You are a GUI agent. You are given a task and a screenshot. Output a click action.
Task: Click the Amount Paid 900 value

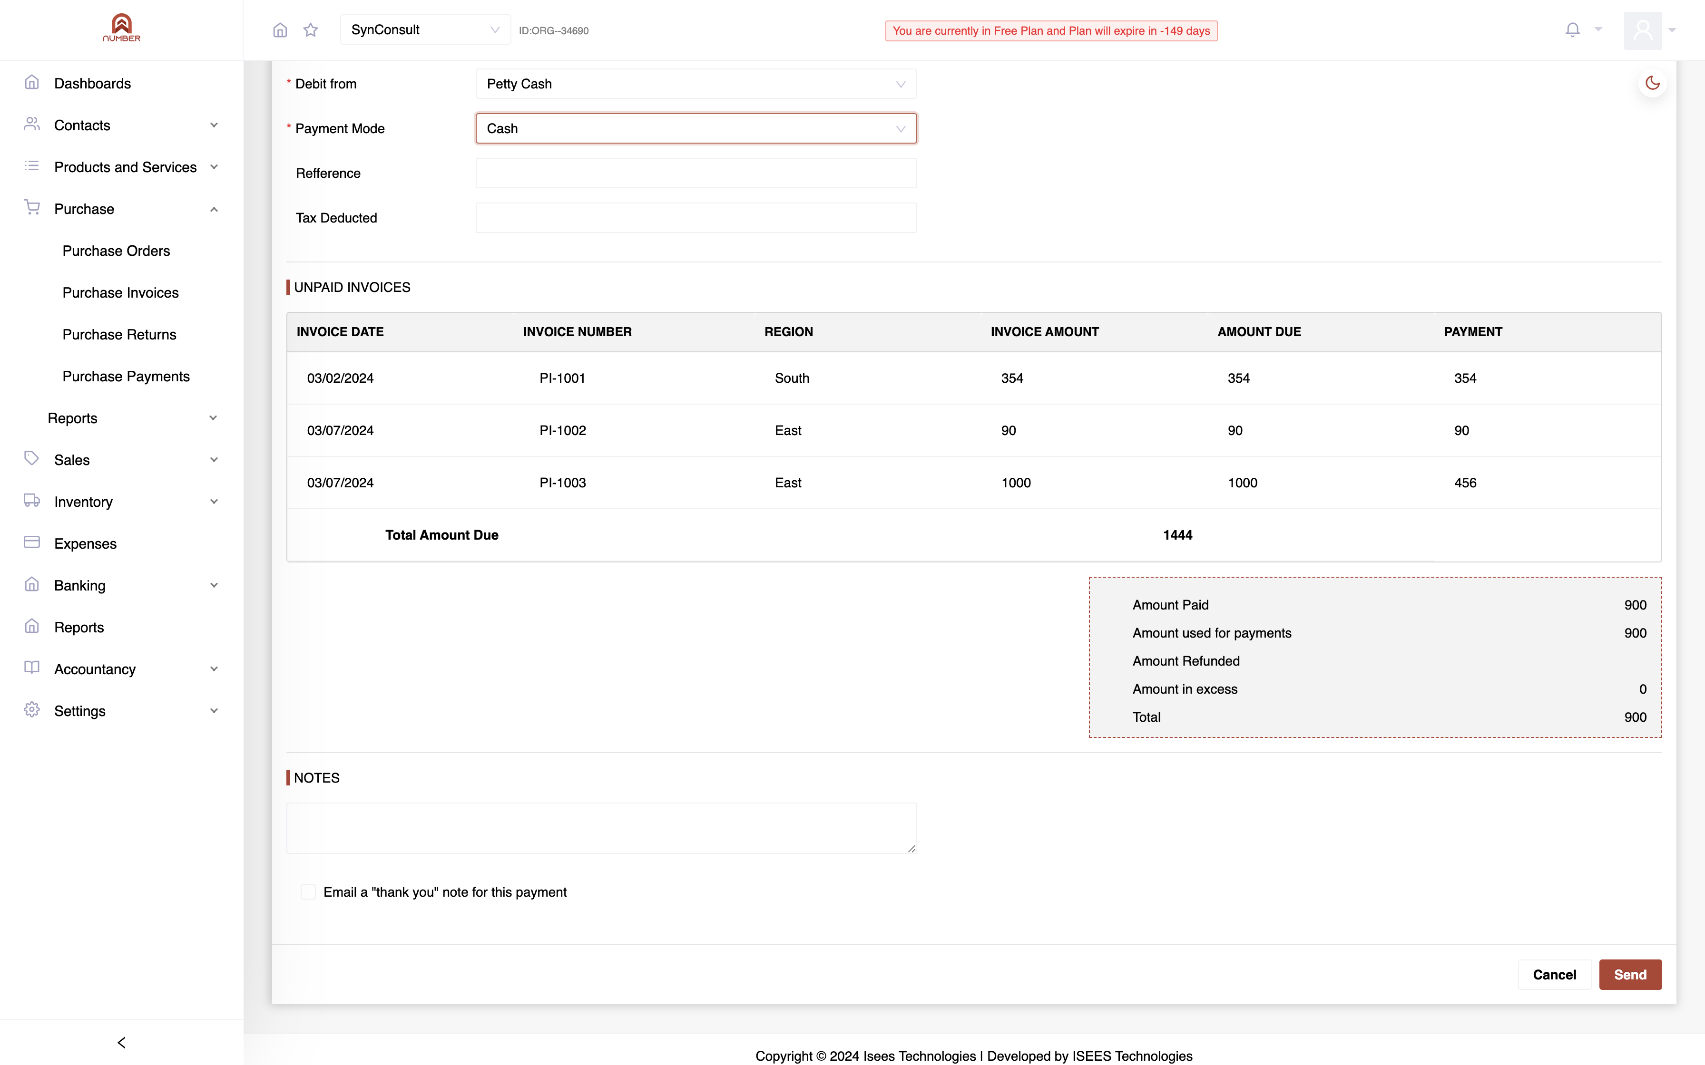(1635, 605)
